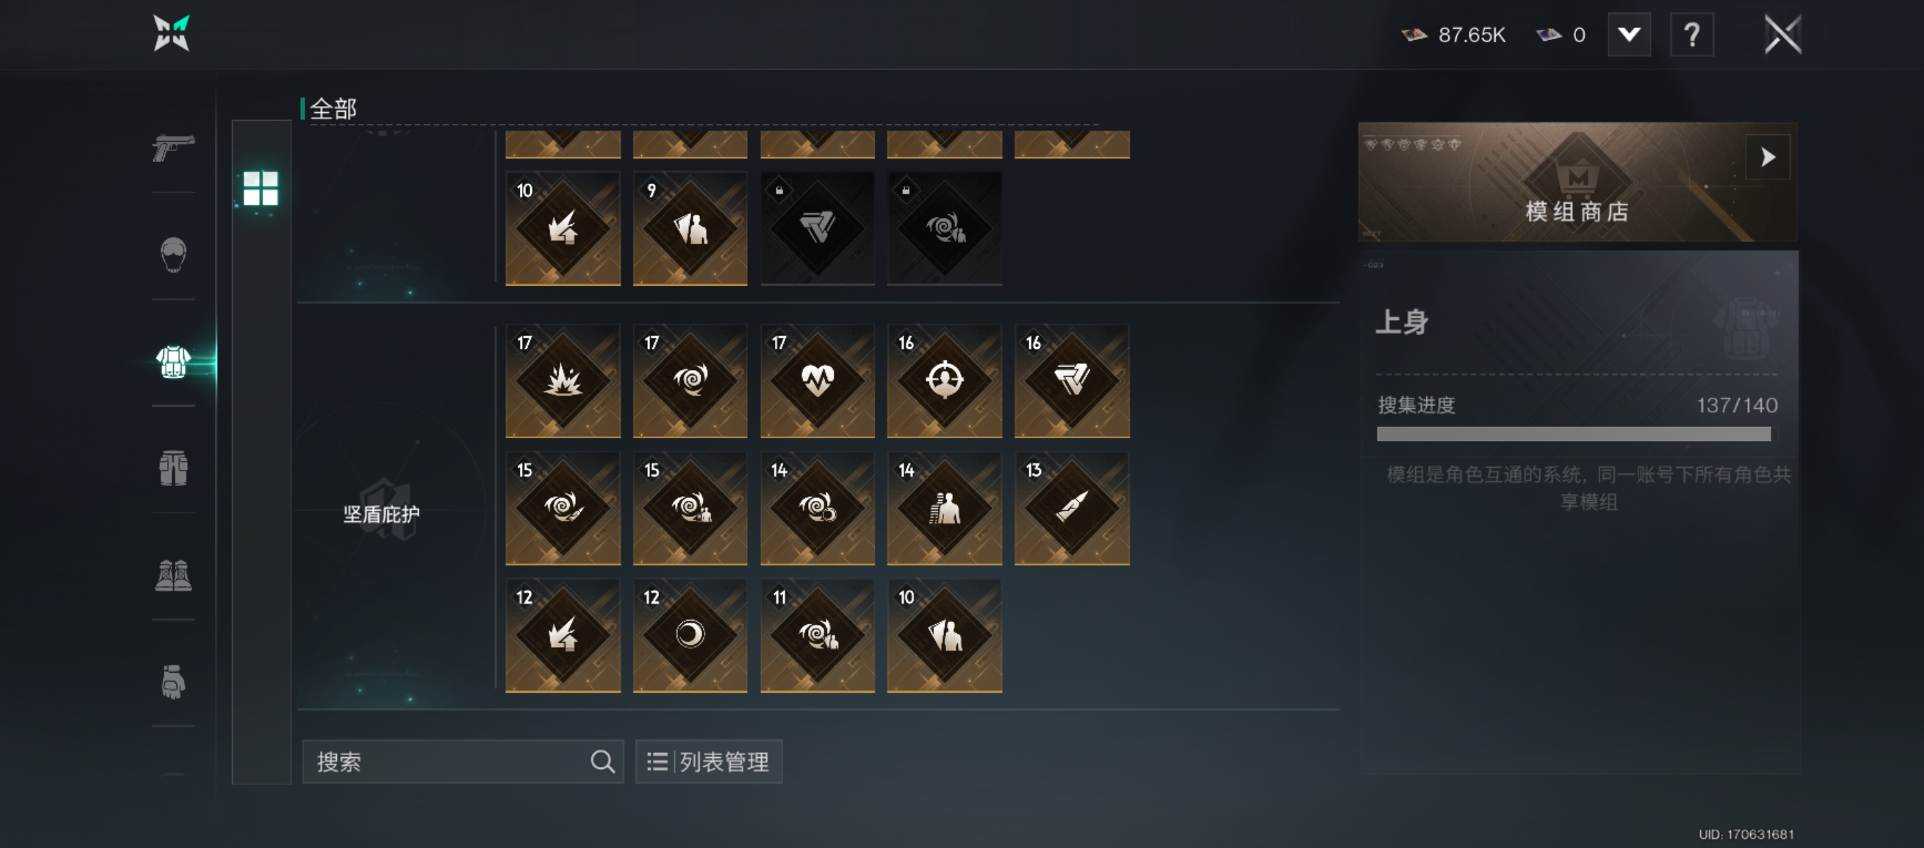The height and width of the screenshot is (848, 1924).
Task: Select the level 17 heartbeat mod
Action: coord(817,381)
